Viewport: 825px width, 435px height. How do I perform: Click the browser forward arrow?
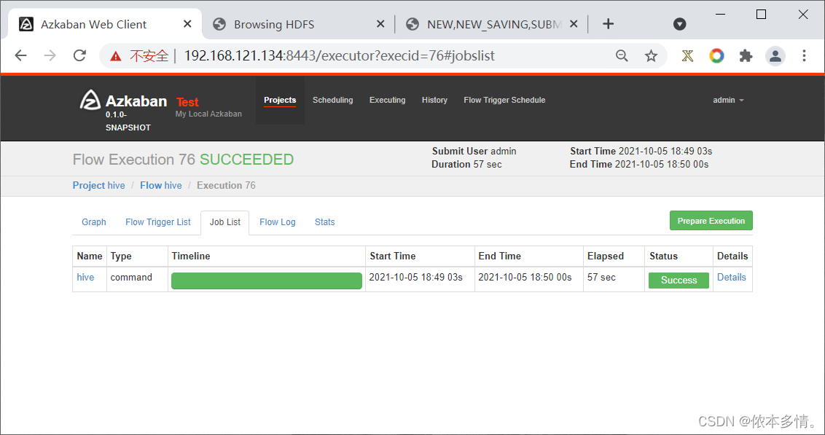tap(50, 55)
